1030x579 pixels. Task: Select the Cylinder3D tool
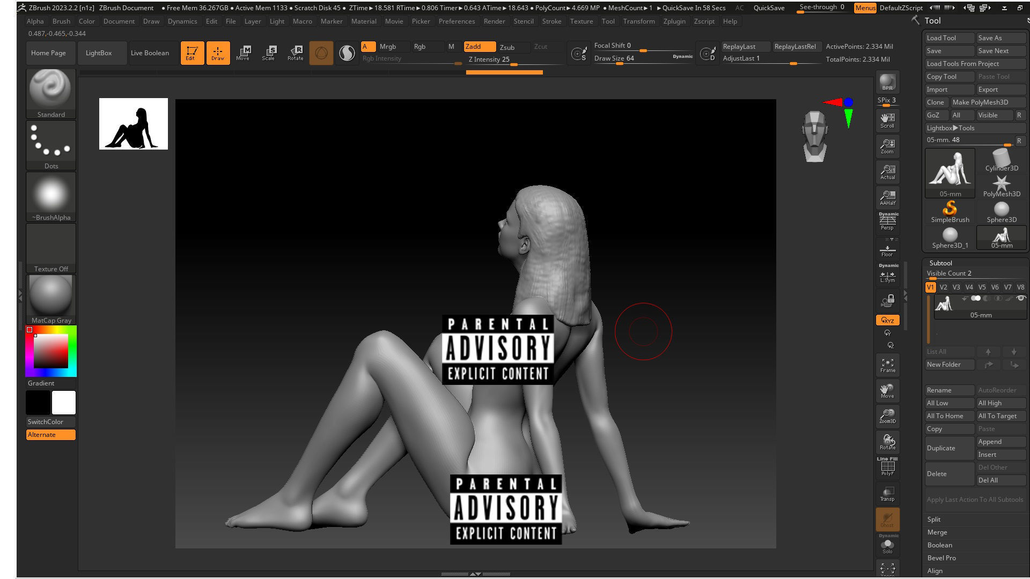click(x=1001, y=160)
